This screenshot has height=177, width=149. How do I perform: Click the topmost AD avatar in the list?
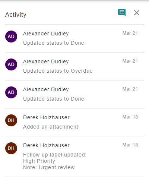(11, 37)
